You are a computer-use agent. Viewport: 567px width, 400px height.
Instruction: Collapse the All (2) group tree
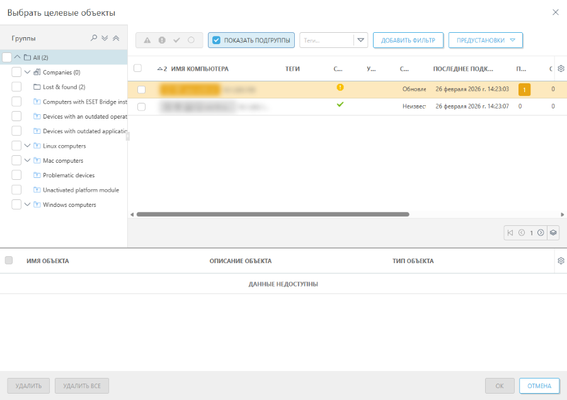(18, 57)
